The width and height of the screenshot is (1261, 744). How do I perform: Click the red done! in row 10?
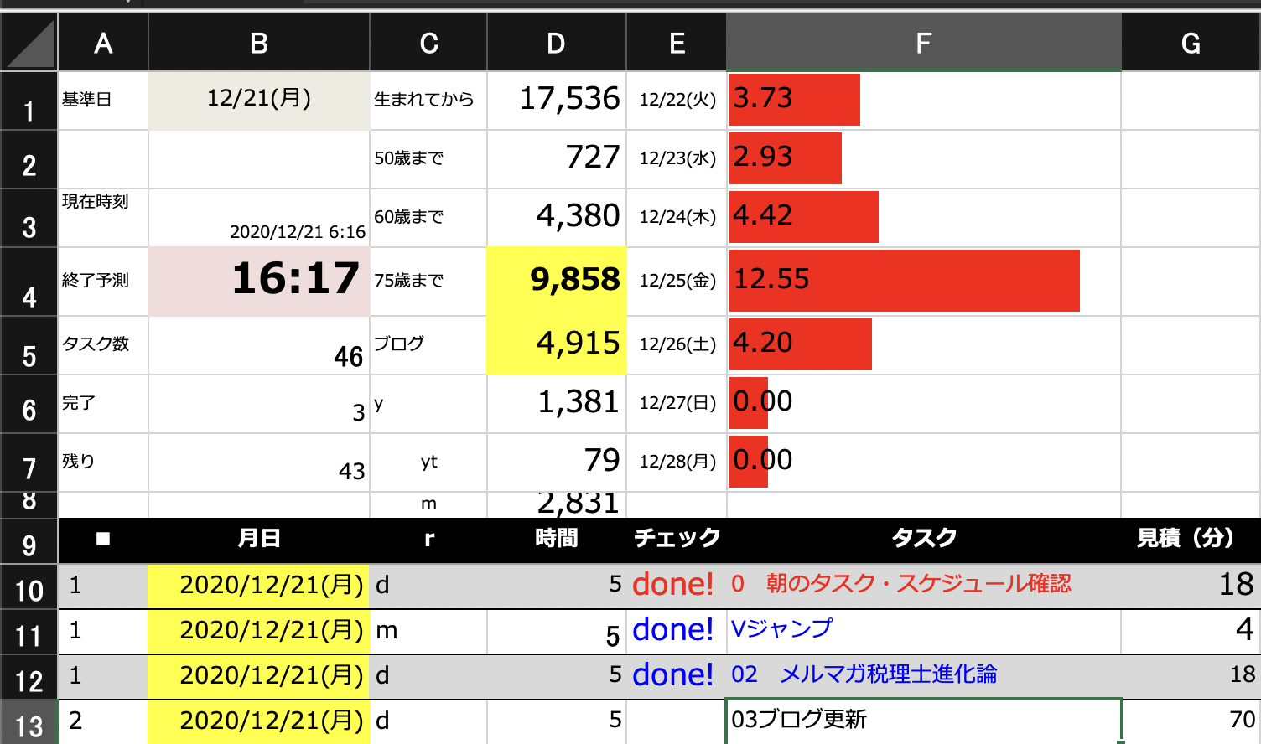tap(673, 585)
